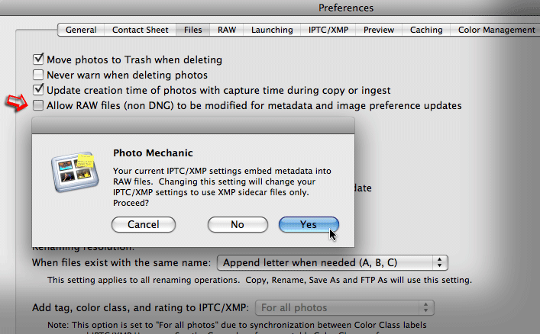The width and height of the screenshot is (540, 334).
Task: Confirm with the Yes button
Action: pos(309,225)
